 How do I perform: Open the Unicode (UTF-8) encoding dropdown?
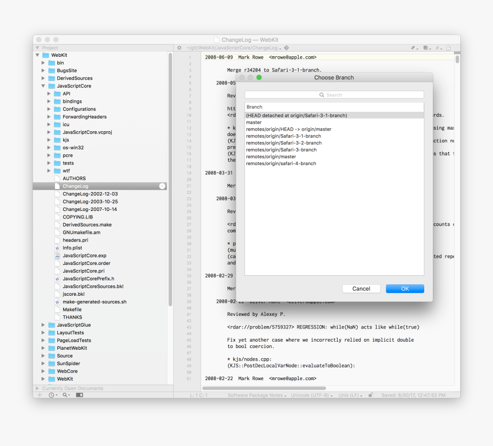pos(310,394)
